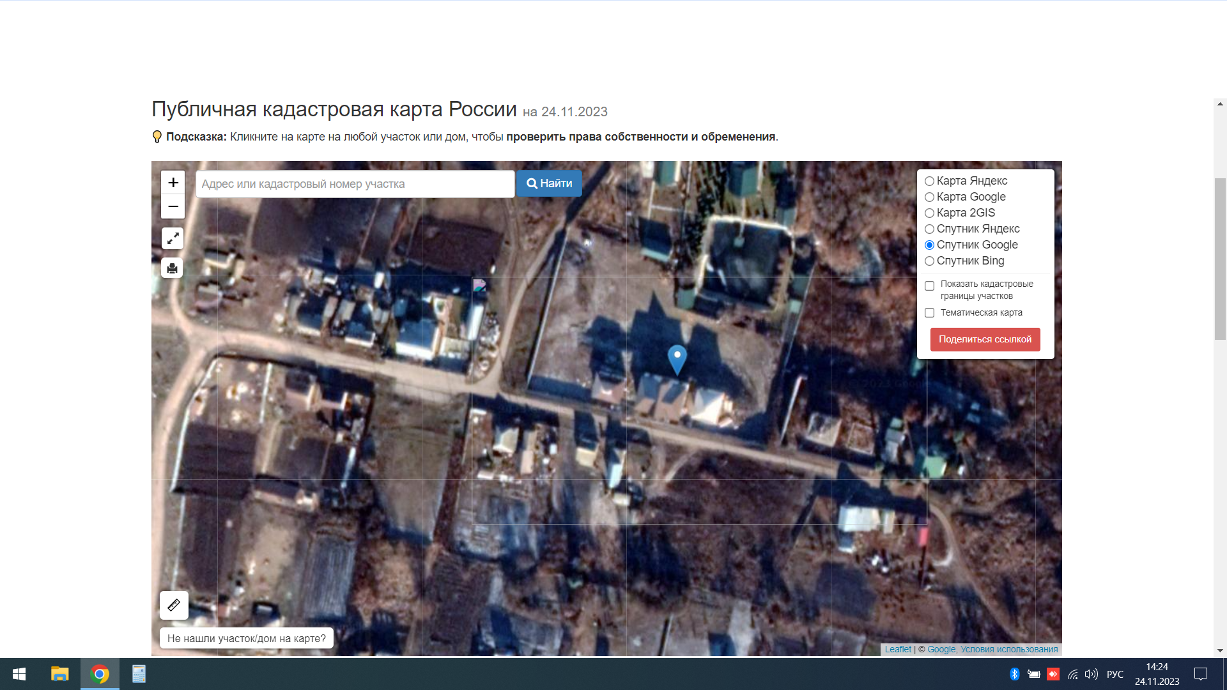This screenshot has height=690, width=1227.
Task: Open Chrome from the taskbar
Action: (x=100, y=674)
